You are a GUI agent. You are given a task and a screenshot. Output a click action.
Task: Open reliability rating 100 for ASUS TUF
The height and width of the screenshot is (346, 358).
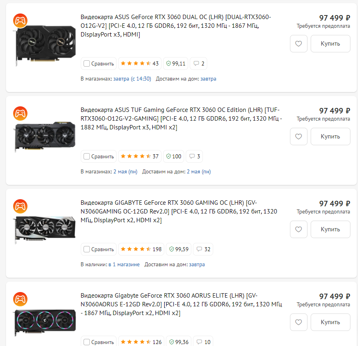point(174,156)
